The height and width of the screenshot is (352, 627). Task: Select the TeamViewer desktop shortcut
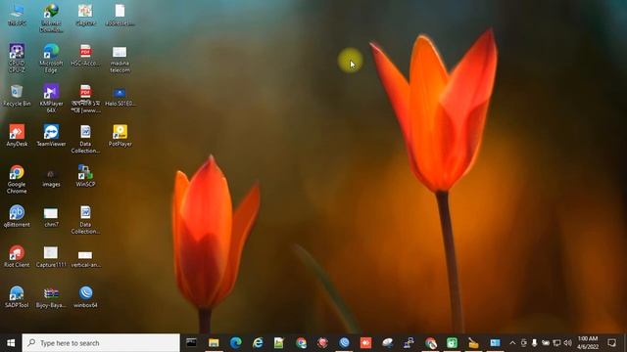point(51,135)
